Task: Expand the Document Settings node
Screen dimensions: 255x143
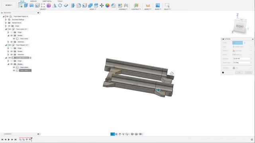Action: click(x=6, y=19)
